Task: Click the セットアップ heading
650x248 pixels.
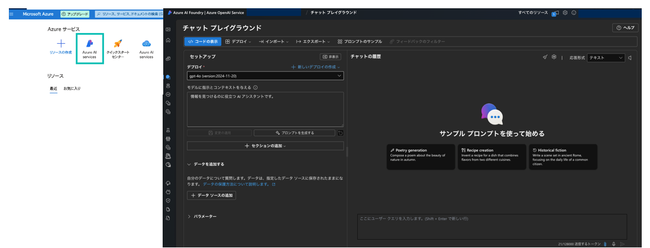Action: click(203, 56)
